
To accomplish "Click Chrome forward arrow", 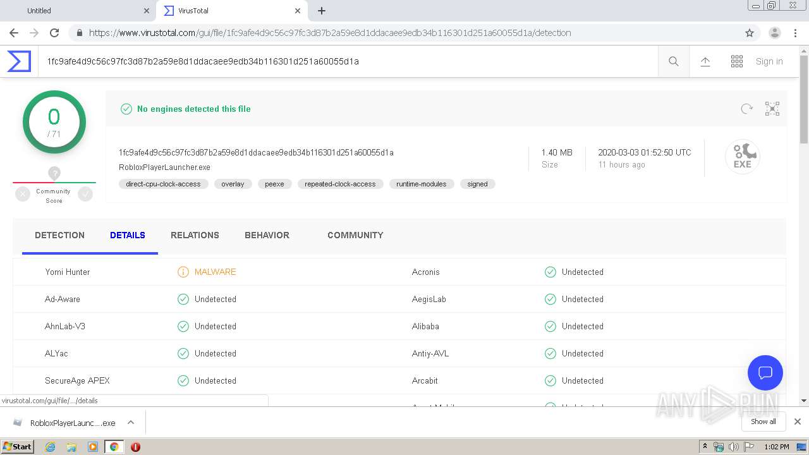I will pyautogui.click(x=34, y=33).
